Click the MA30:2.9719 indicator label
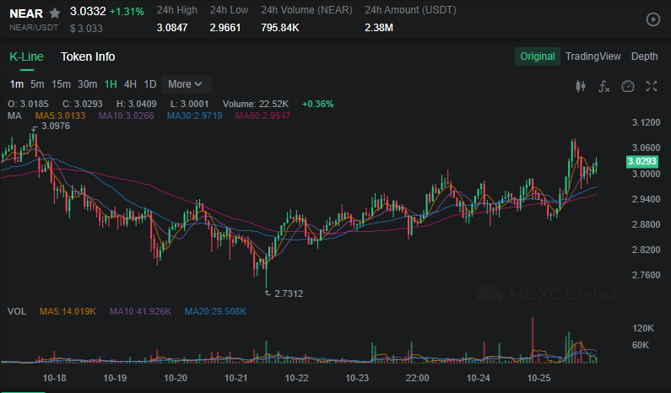 (x=195, y=116)
